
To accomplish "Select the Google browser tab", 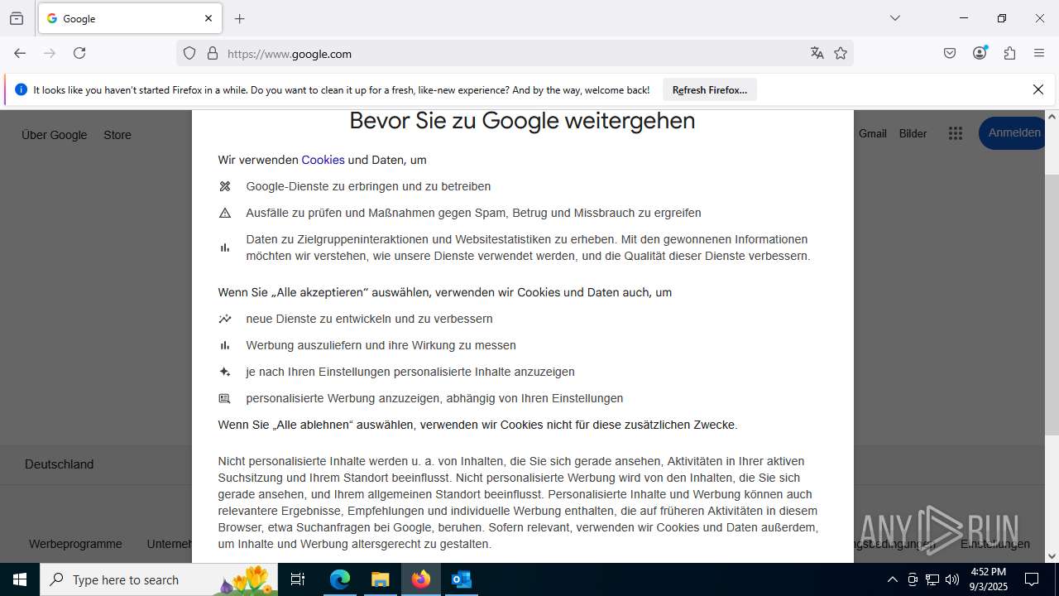I will click(130, 18).
